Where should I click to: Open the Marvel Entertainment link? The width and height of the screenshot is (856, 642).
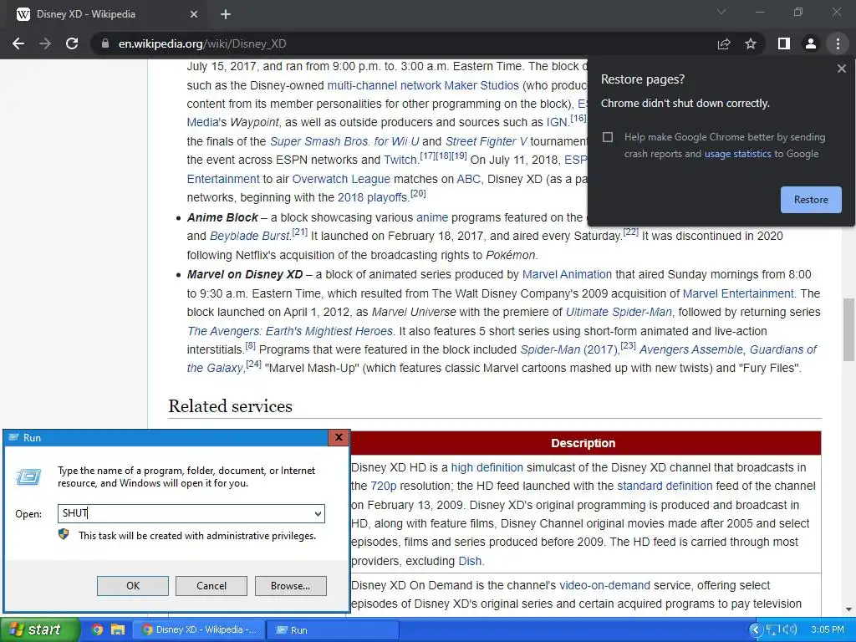coord(738,293)
